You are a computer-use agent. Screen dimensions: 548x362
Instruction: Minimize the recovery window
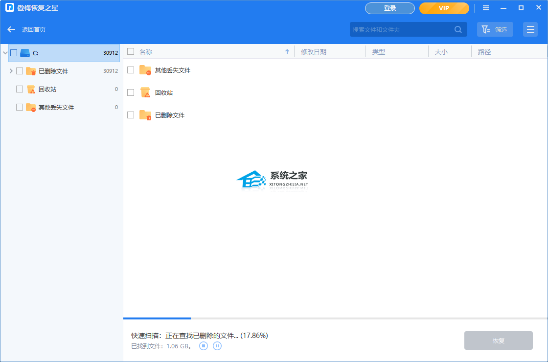pyautogui.click(x=503, y=8)
